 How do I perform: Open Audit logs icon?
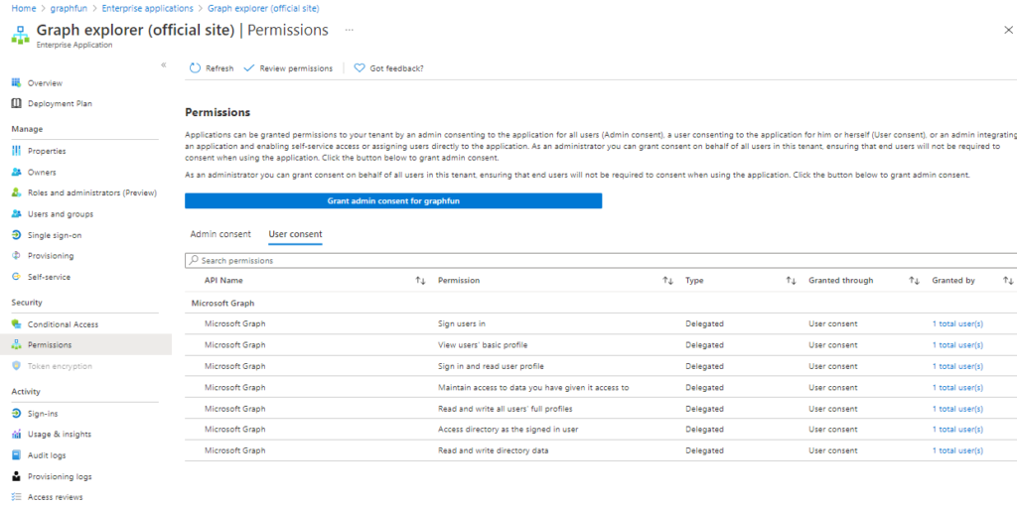tap(16, 455)
